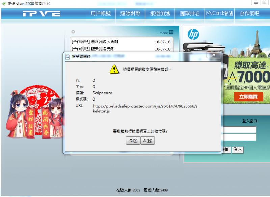Viewport: 270px width, 197px height.
Task: Open news item 藍天網絡 元朗
Action: point(93,49)
